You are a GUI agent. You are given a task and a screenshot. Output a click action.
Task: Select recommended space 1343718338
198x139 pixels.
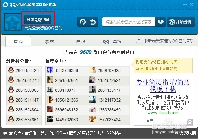pos(67,70)
